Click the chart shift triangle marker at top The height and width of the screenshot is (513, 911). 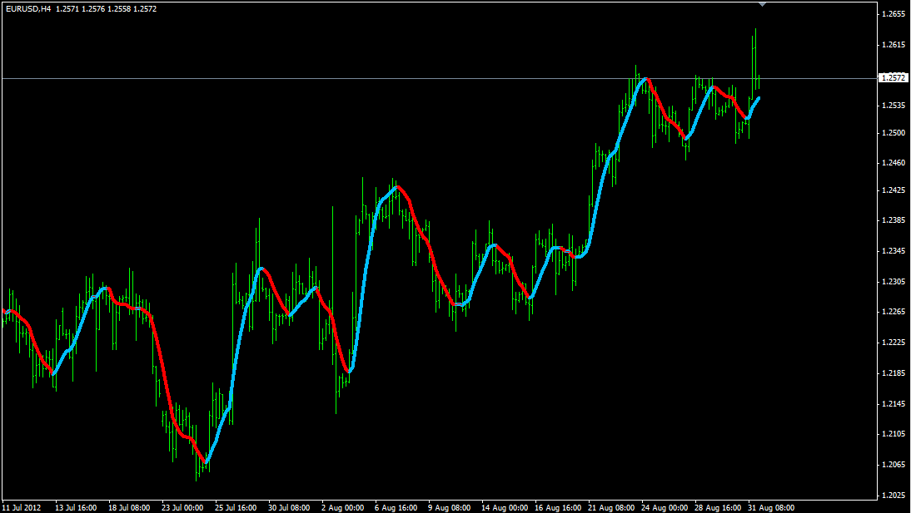tap(762, 5)
